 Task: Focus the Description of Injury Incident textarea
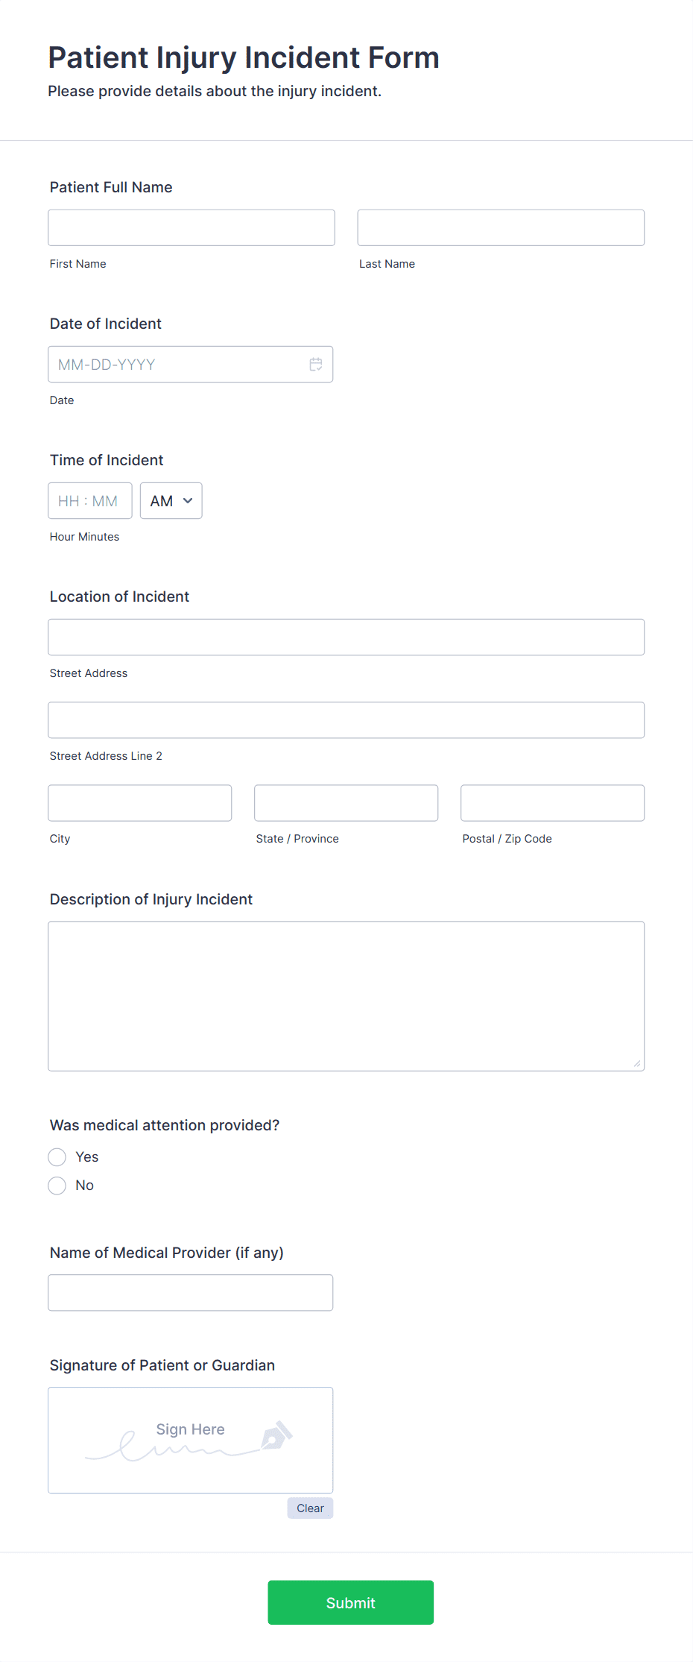[x=346, y=996]
